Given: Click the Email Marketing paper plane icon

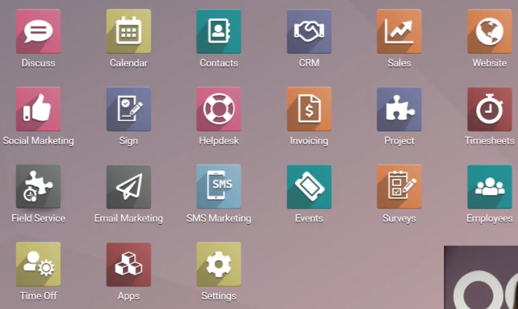Looking at the screenshot, I should point(129,187).
